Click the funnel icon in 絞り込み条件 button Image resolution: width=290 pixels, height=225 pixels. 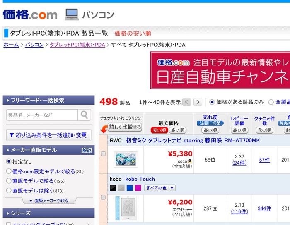[x=12, y=135]
